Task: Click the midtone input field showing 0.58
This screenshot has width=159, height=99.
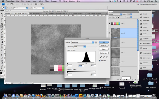Action: pos(81,66)
